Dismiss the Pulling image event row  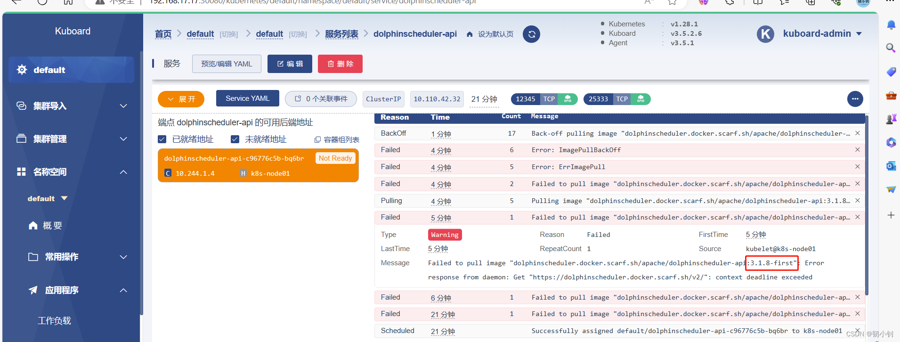[857, 201]
